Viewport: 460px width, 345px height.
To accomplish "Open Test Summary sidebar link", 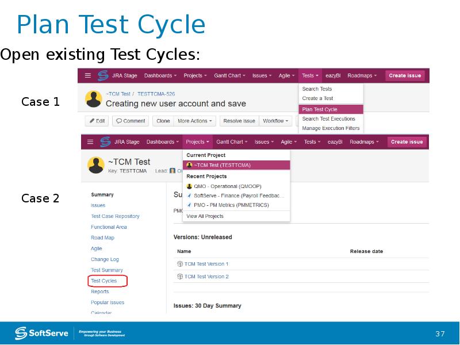I will (x=107, y=270).
